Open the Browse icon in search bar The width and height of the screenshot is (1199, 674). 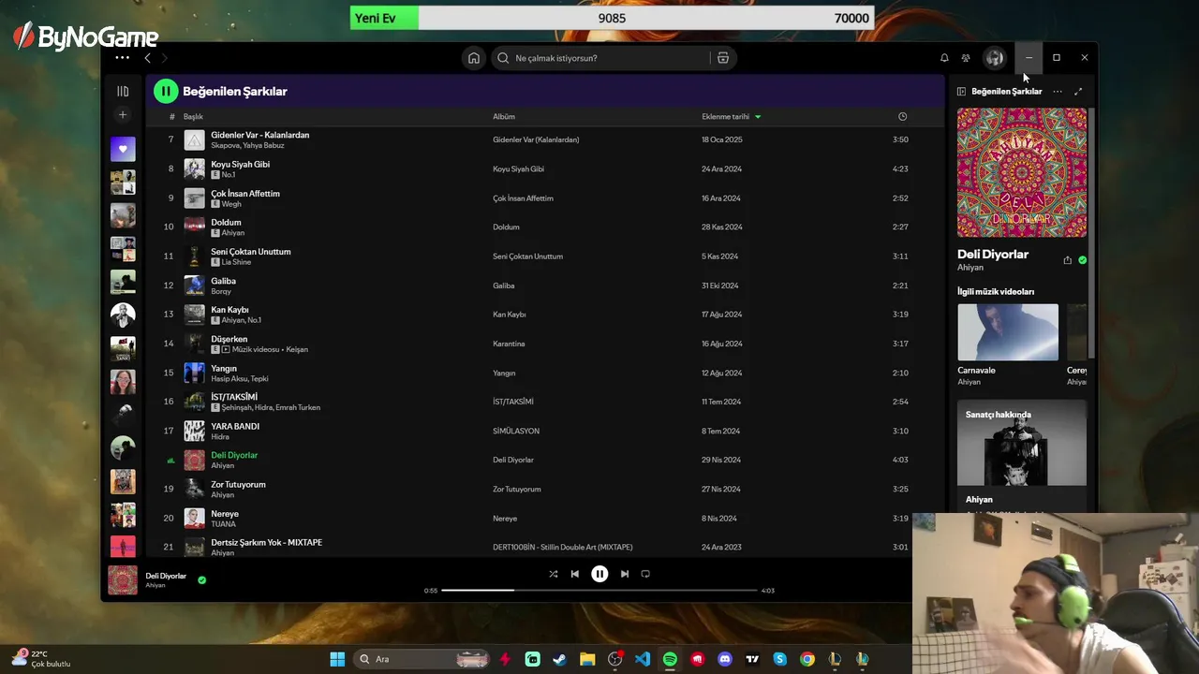[x=723, y=58]
